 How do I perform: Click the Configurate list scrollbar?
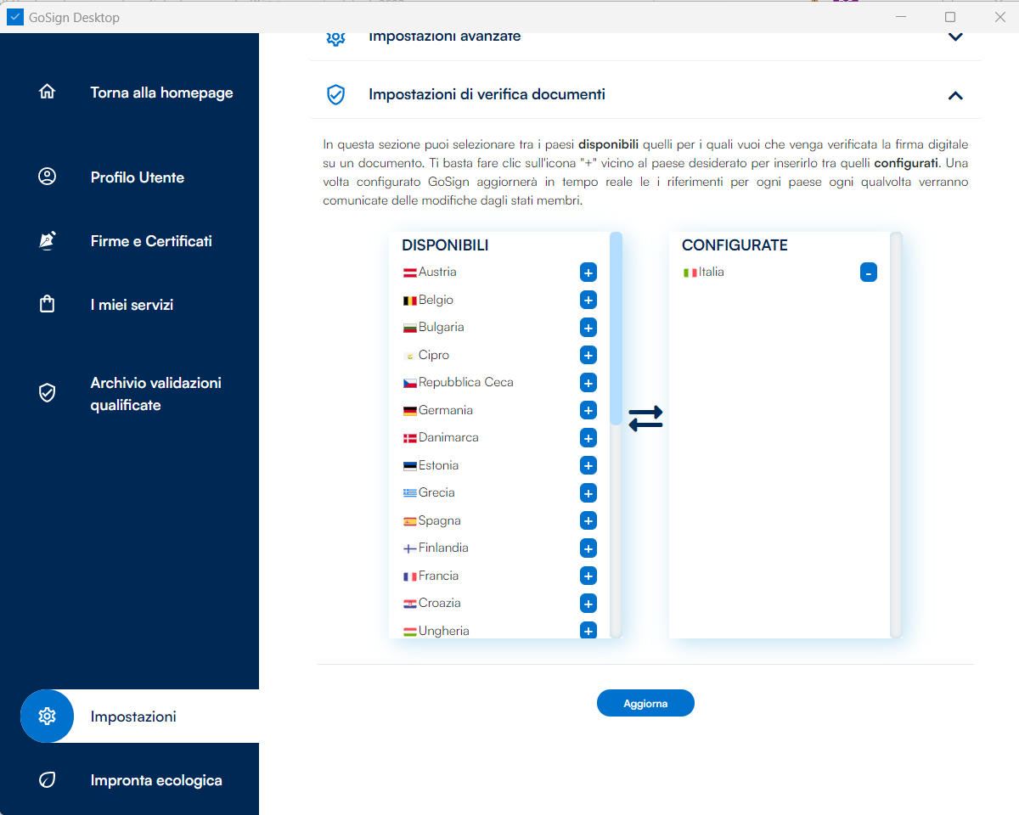(x=895, y=433)
